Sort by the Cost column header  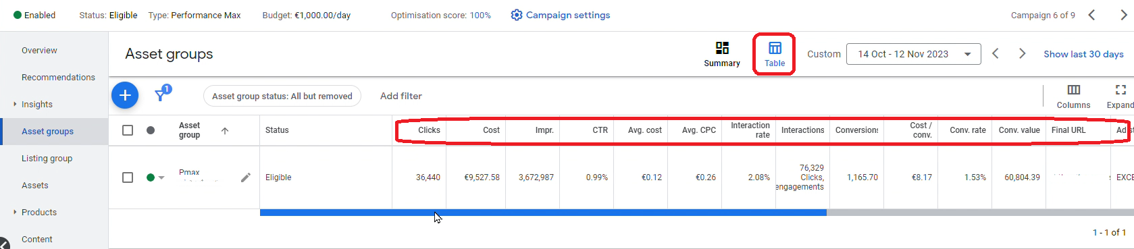[x=491, y=130]
